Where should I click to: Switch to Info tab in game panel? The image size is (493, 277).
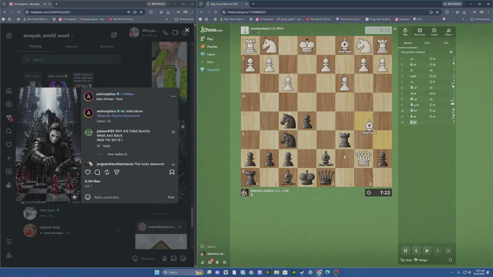point(446,43)
